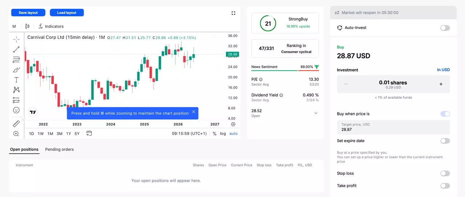Click the Auto-Invest icon
Image resolution: width=465 pixels, height=197 pixels.
pyautogui.click(x=340, y=28)
